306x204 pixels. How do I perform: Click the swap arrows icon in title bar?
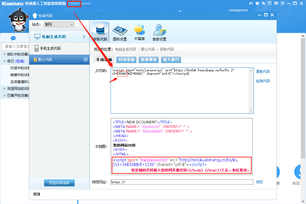263,3
